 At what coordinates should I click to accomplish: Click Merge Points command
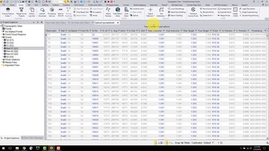[224, 16]
